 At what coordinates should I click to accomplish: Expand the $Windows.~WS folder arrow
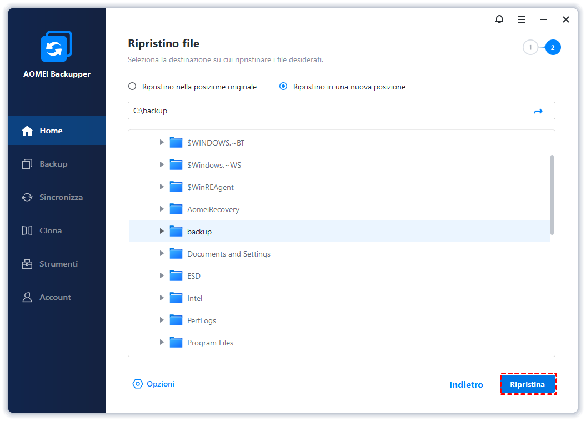click(162, 164)
